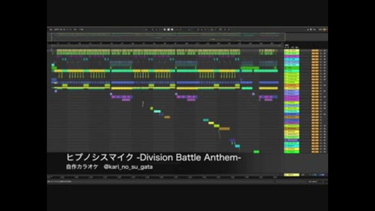Arm the Arrangement Record button
Image resolution: width=375 pixels, height=211 pixels.
[172, 29]
